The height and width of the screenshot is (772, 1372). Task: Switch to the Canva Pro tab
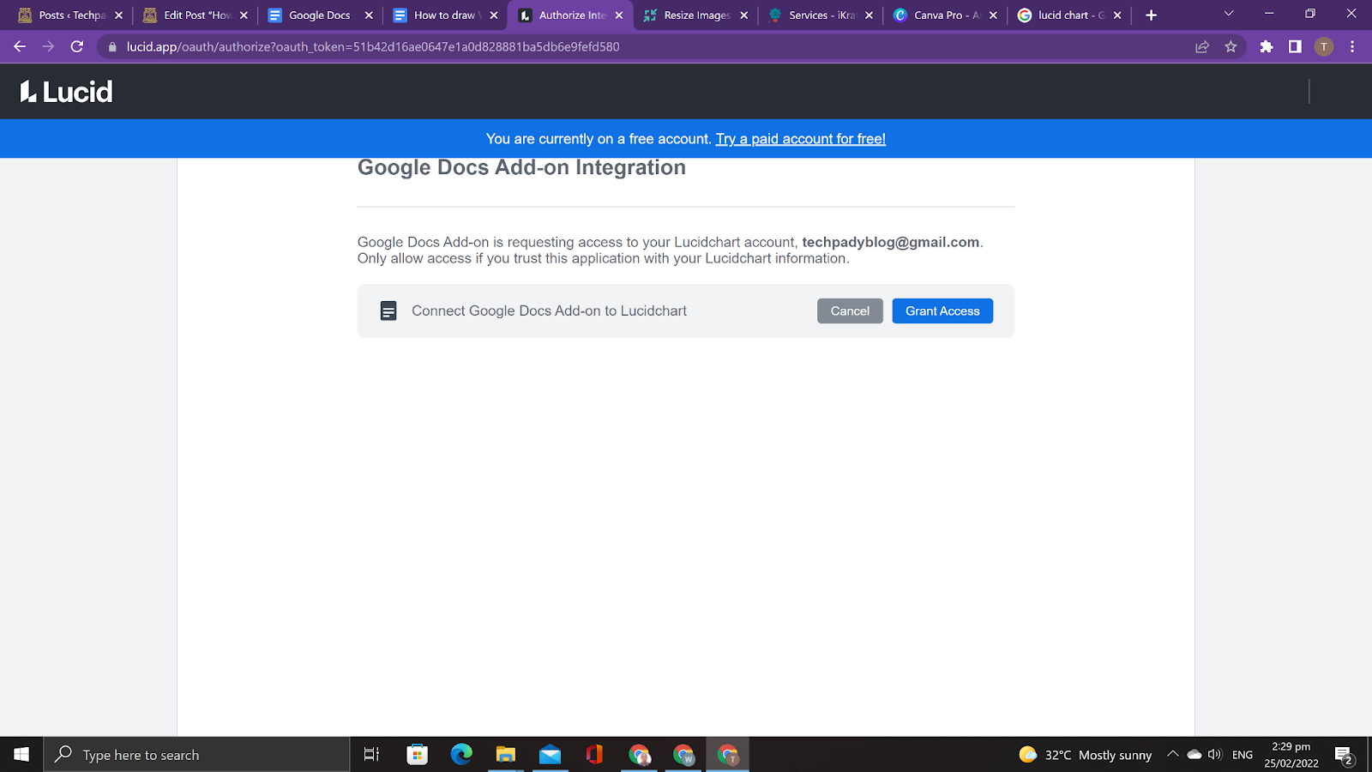pos(945,15)
